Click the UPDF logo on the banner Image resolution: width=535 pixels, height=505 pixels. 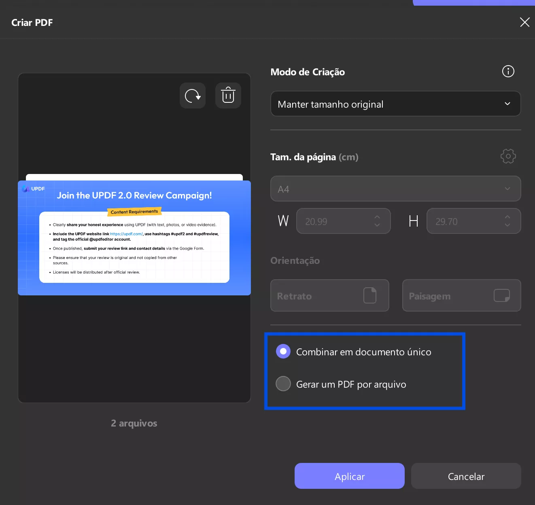point(25,188)
